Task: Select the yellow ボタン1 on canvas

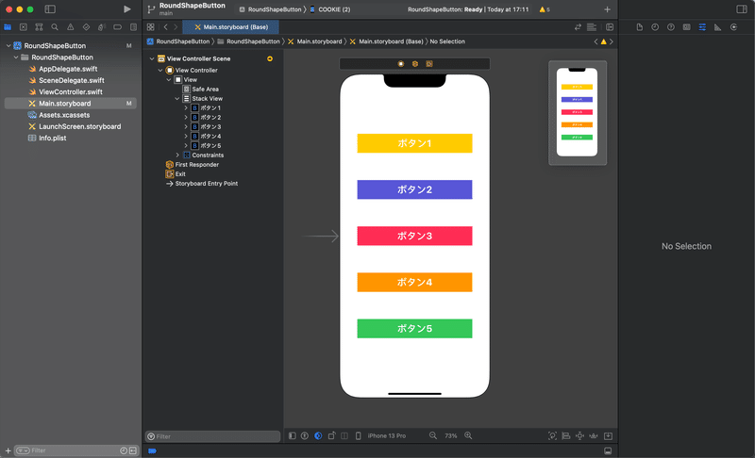Action: 414,143
